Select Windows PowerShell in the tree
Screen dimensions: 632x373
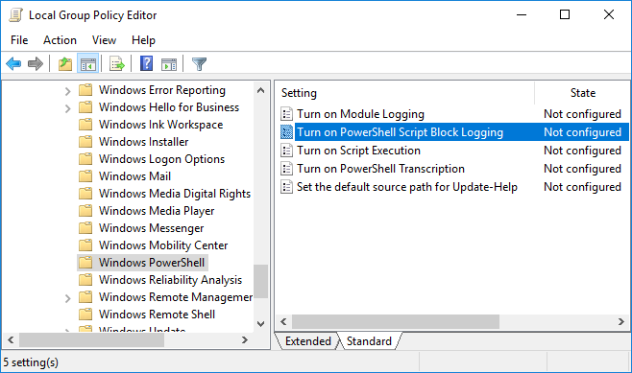pos(152,263)
